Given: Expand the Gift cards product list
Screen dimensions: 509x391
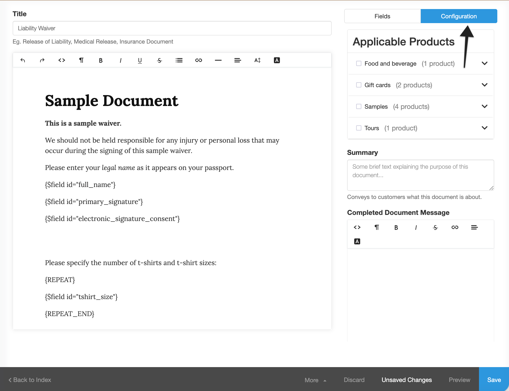Looking at the screenshot, I should pos(485,85).
